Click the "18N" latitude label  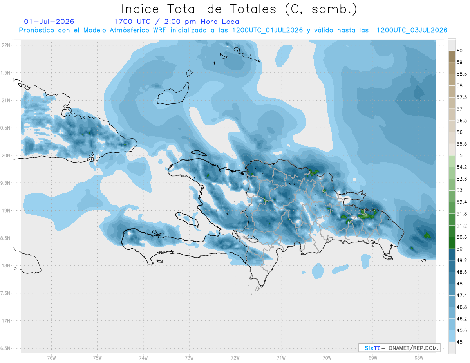[x=6, y=265]
